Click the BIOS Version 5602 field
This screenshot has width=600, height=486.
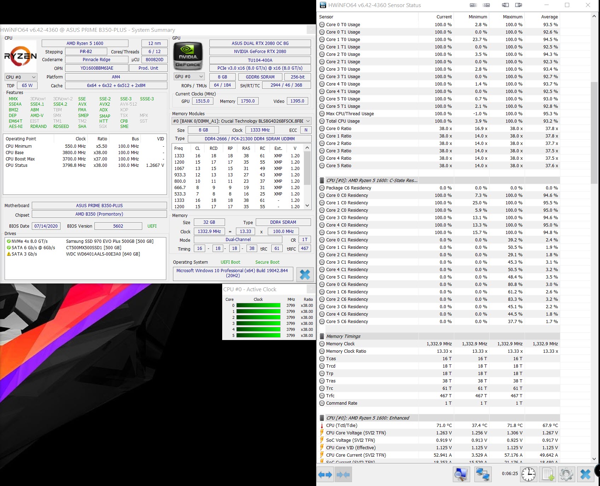point(118,226)
